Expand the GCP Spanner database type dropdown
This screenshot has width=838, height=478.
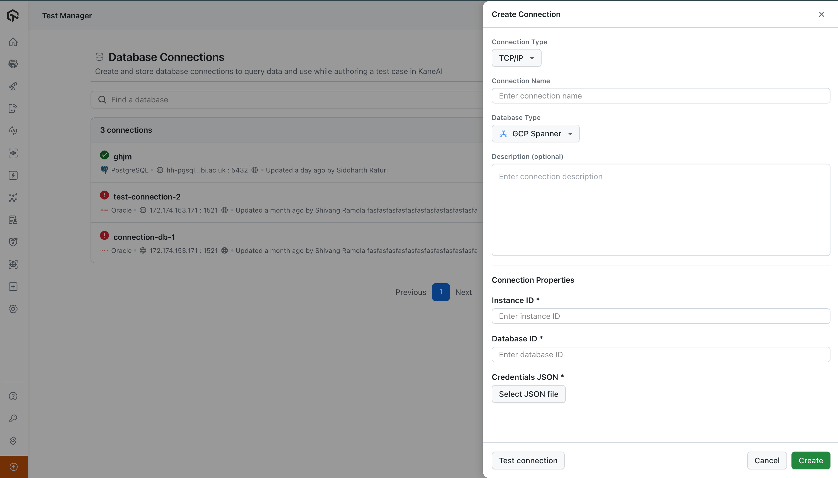pos(535,133)
